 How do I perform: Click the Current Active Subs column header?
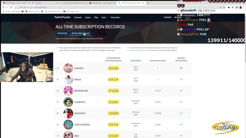pos(158,61)
